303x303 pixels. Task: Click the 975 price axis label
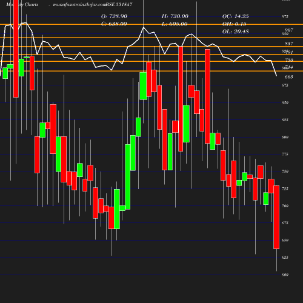285,16
